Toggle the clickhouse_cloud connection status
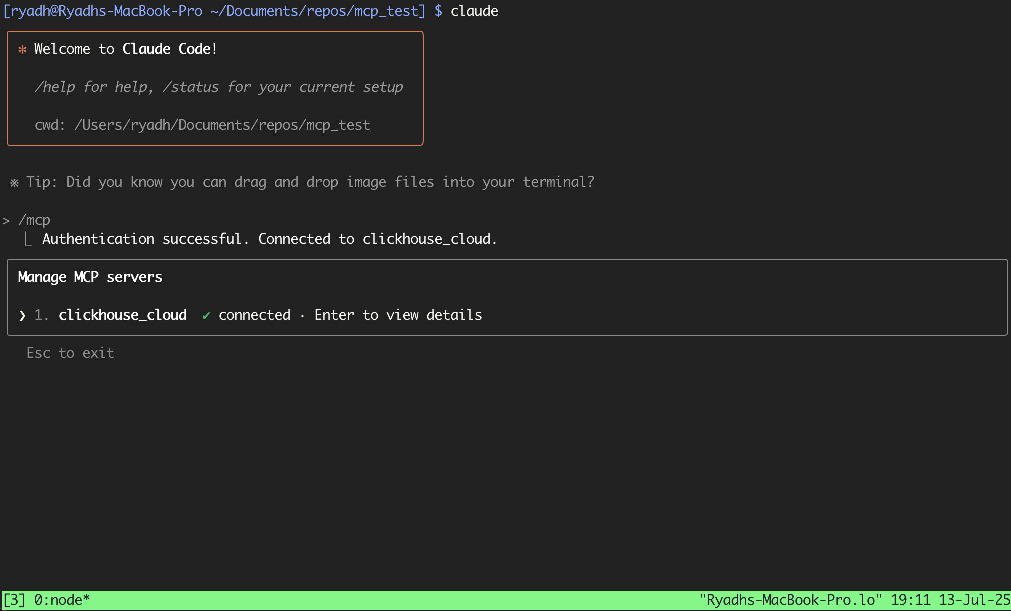Viewport: 1011px width, 611px height. [x=254, y=315]
